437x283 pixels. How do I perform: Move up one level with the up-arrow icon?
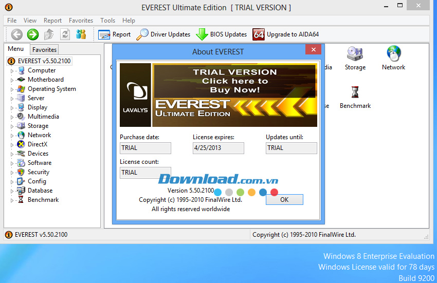pyautogui.click(x=49, y=34)
